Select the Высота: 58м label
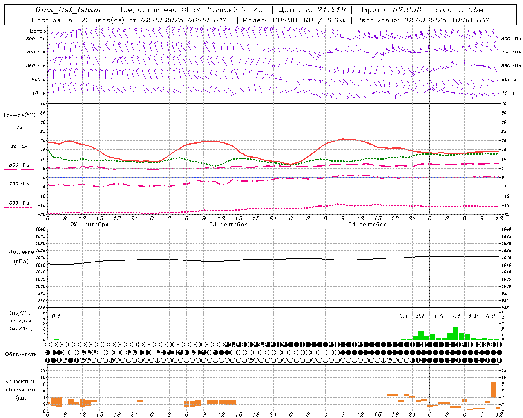Screen dimensions: 523x418 458,10
